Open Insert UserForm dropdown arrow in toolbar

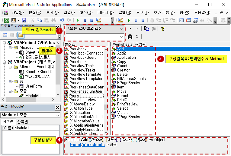[18, 20]
